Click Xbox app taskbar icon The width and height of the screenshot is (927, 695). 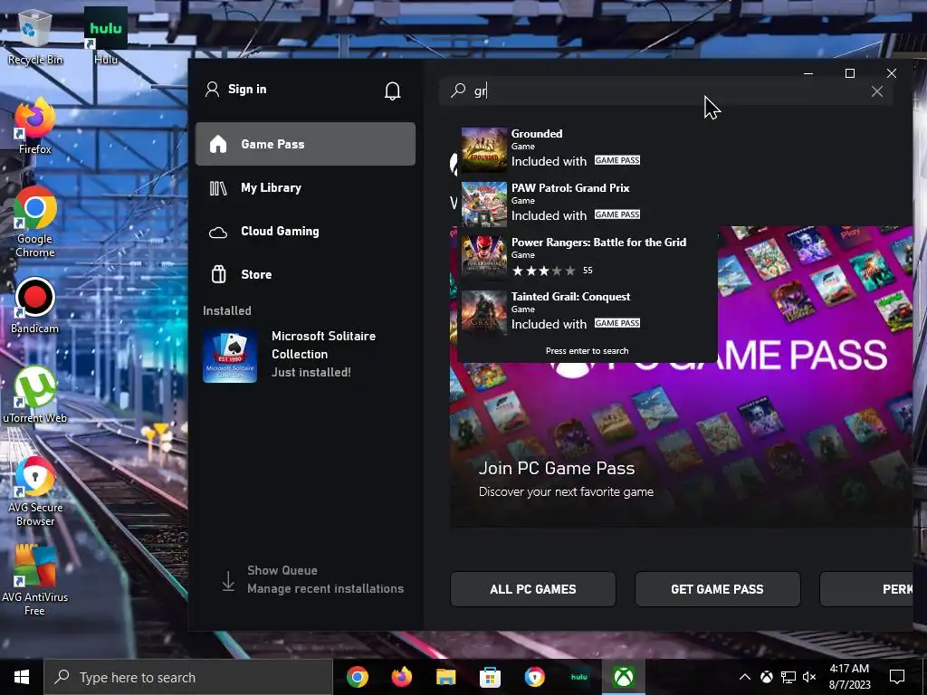(x=623, y=677)
